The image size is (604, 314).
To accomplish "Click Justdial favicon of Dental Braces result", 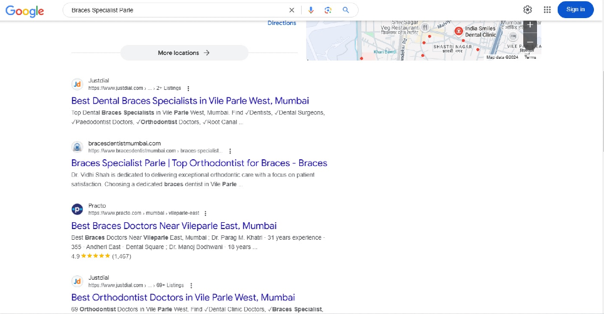I will (x=77, y=84).
